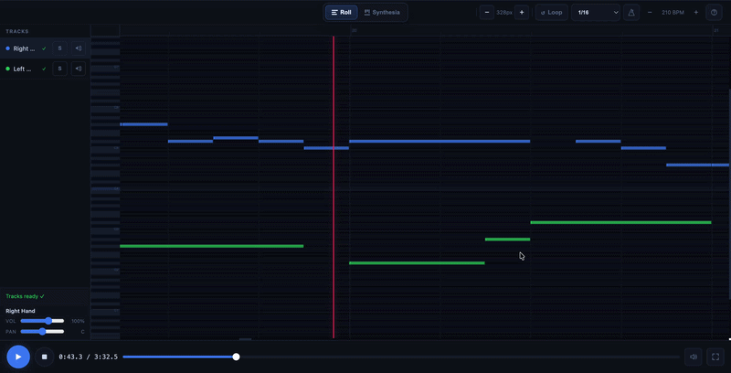Click the Stop playback button
The height and width of the screenshot is (373, 731).
point(44,357)
